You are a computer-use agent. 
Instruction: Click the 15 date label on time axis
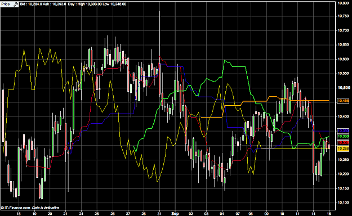pos(329,214)
